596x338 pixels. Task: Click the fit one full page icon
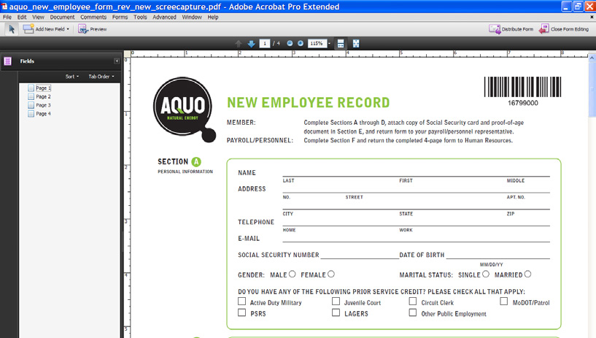pos(356,44)
